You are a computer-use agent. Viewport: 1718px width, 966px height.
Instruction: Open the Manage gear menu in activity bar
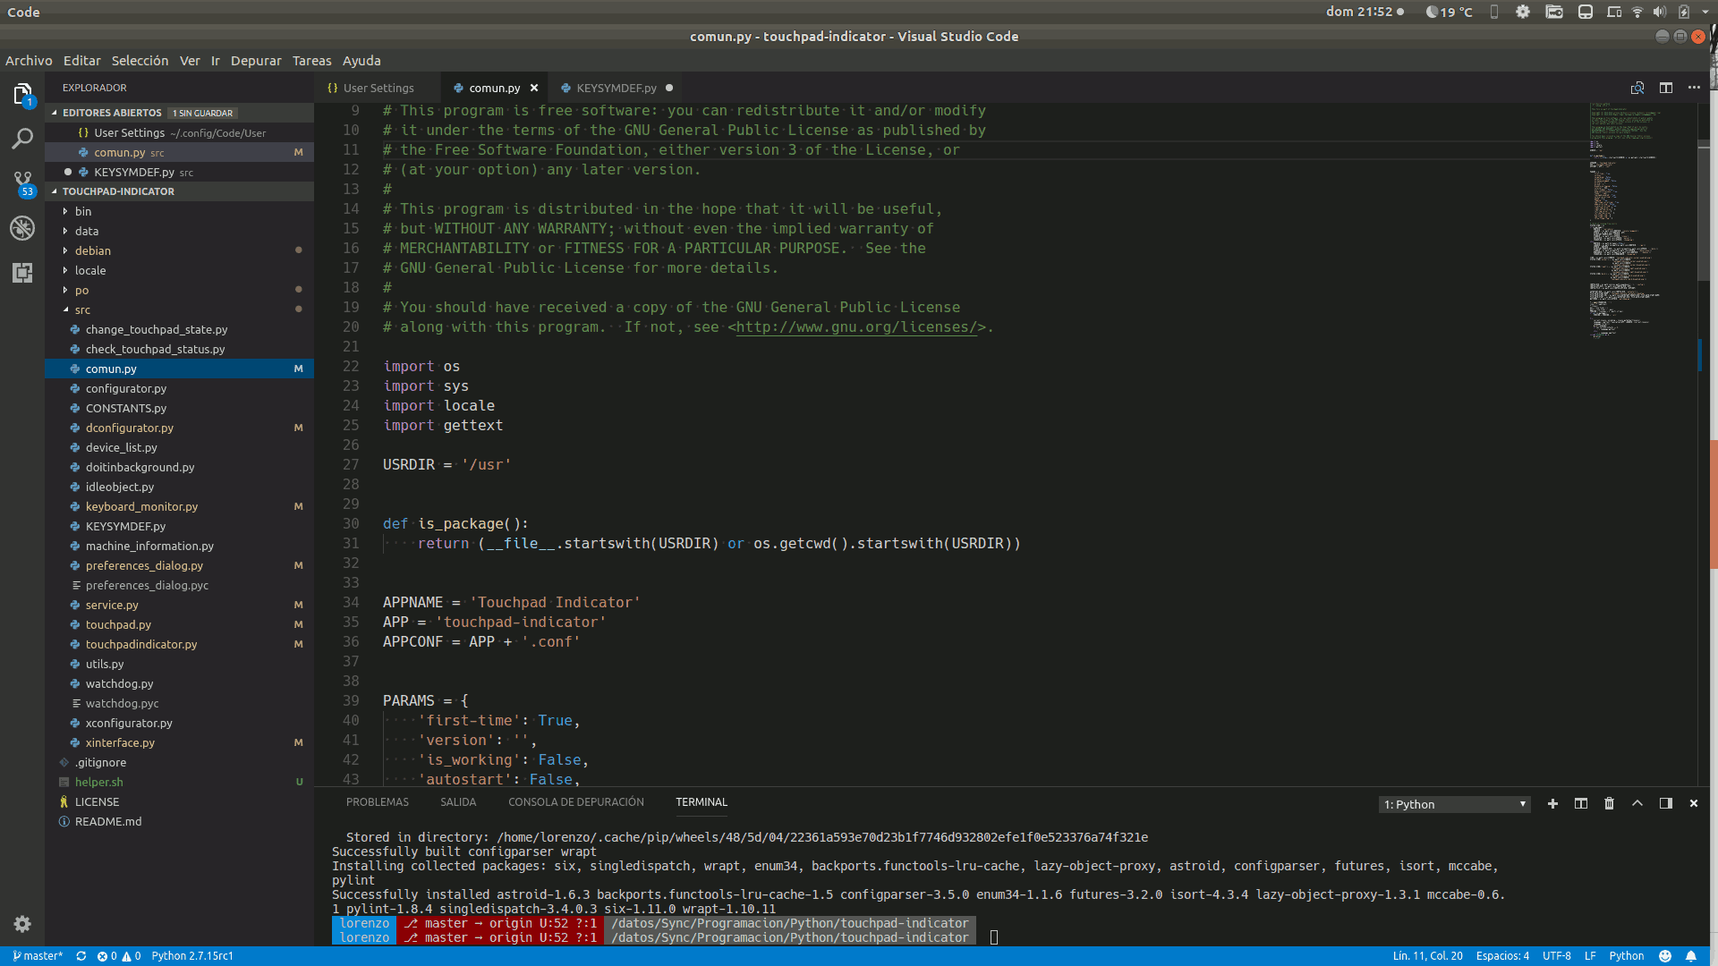(22, 924)
